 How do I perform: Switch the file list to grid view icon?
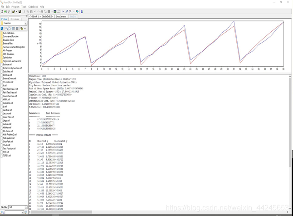click(14, 29)
